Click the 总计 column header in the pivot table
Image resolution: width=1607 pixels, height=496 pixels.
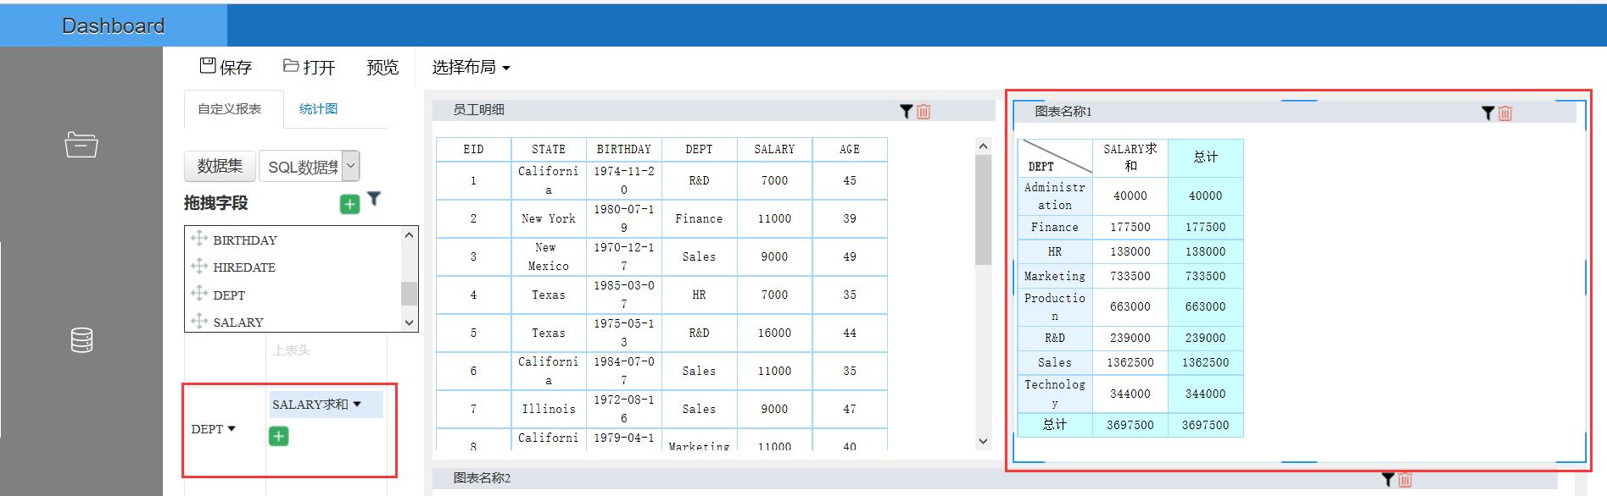click(x=1205, y=157)
